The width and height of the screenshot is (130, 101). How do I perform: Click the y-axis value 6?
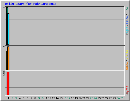pyautogui.click(x=4, y=8)
